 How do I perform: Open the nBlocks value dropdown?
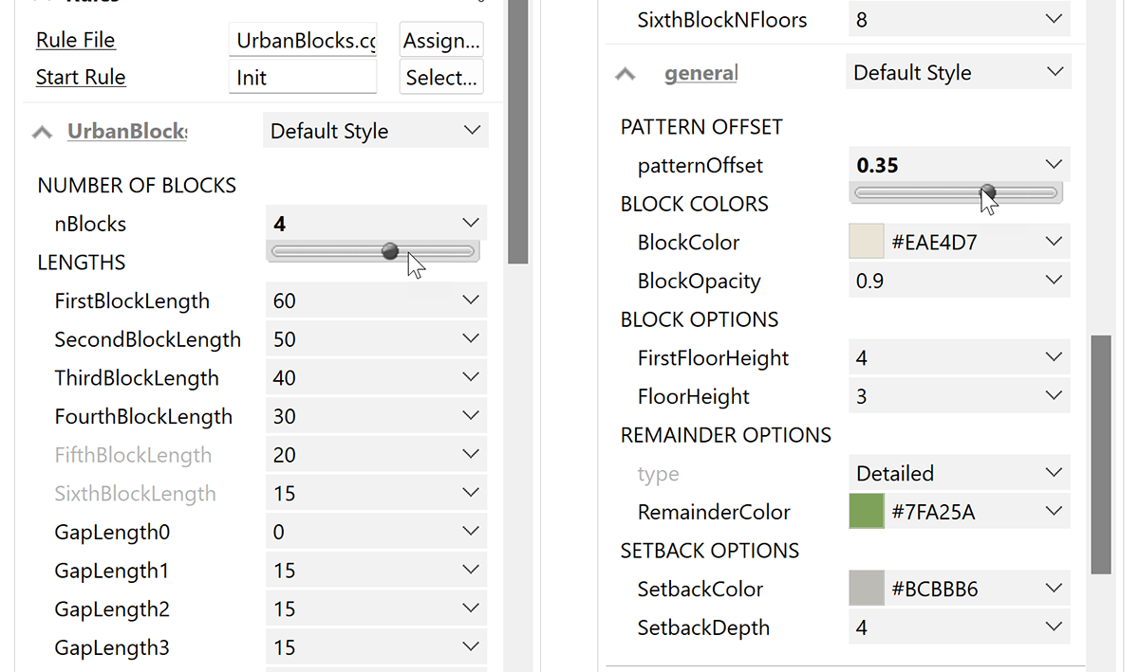pos(471,224)
